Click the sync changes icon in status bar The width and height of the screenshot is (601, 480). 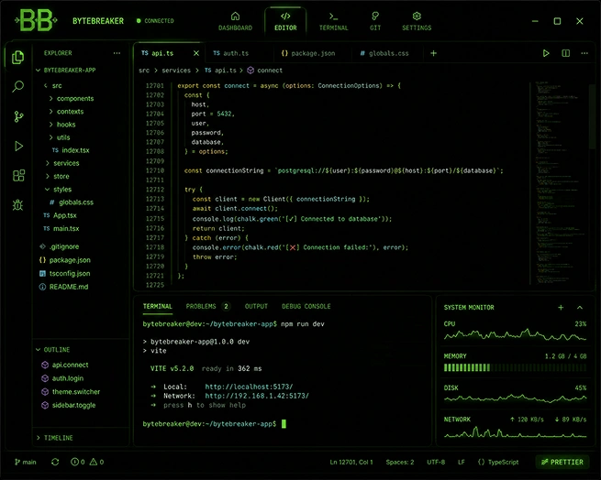pyautogui.click(x=55, y=462)
